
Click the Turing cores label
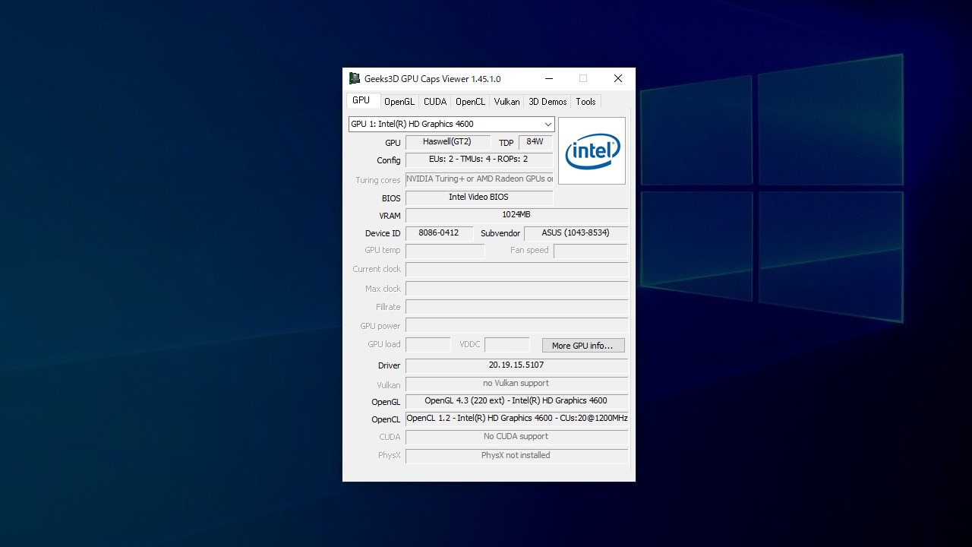[x=378, y=180]
